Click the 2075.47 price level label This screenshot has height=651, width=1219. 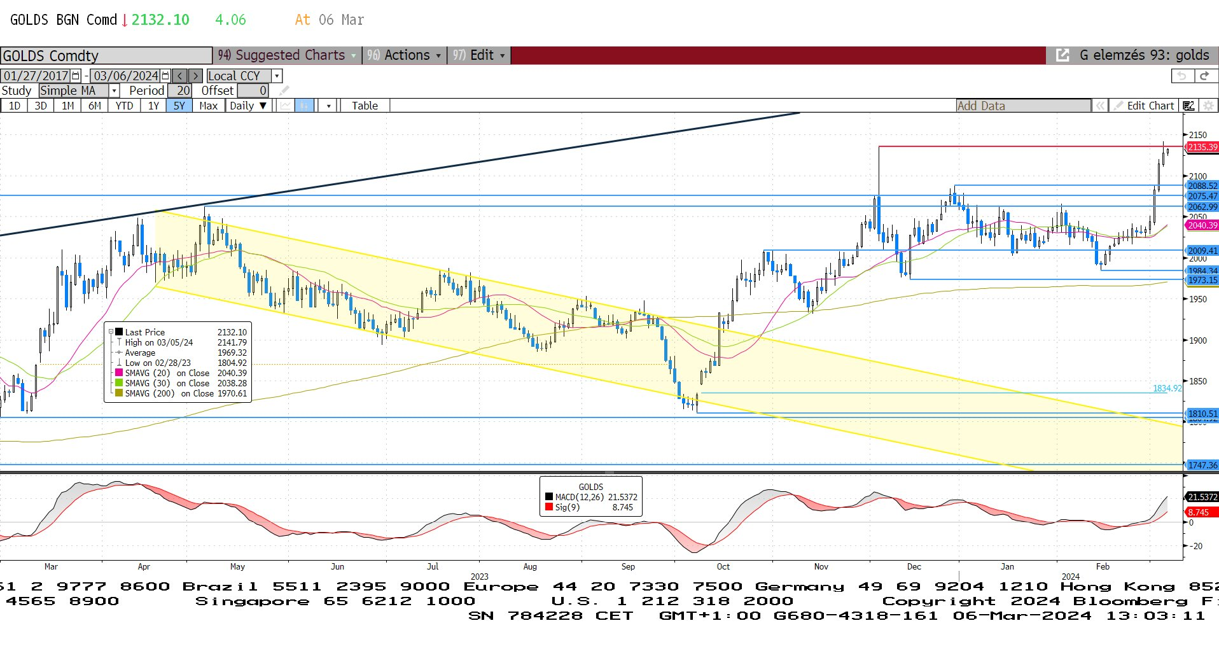1202,196
